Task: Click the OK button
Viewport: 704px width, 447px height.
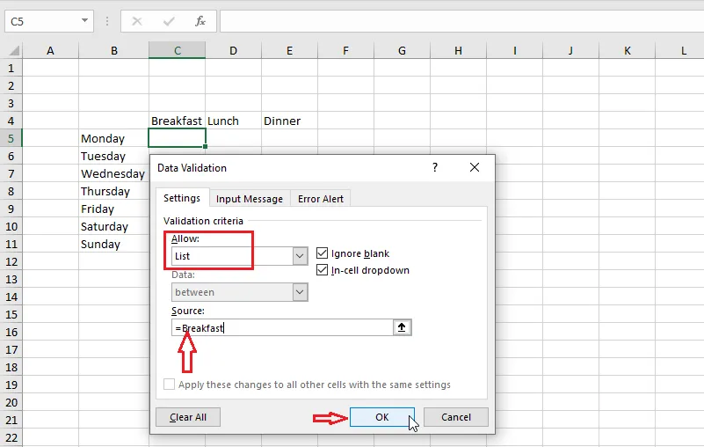Action: click(382, 417)
